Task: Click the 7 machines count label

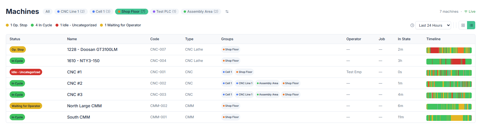Action: [449, 12]
